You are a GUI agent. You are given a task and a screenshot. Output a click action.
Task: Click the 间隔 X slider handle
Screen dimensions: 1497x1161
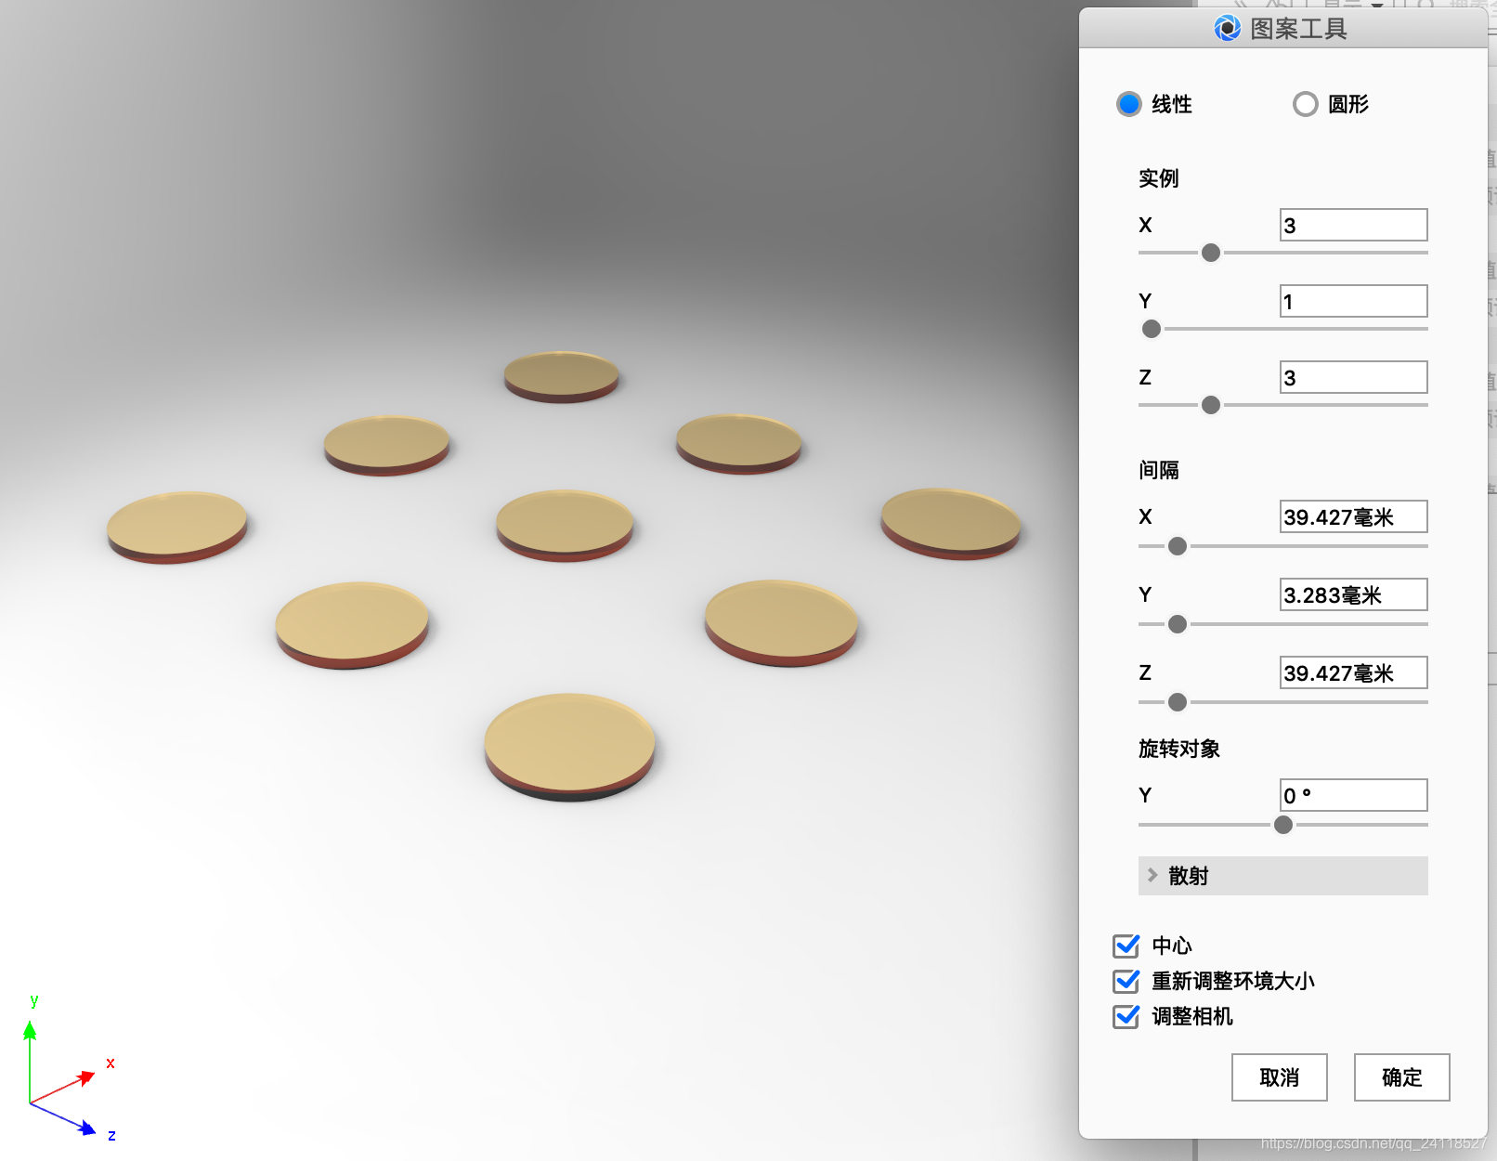click(1178, 546)
